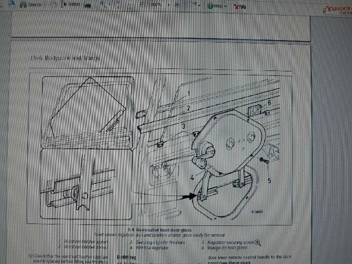Screen dimensions: 352x264
Task: Click the 100% zoom percentage field
Action: 157,5
